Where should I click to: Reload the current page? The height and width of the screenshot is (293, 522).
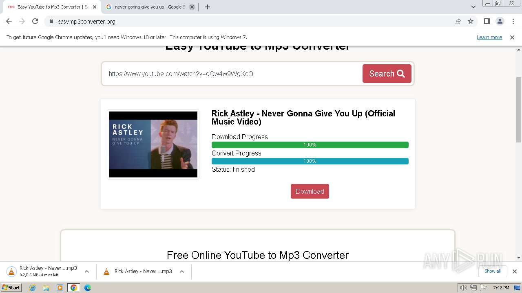tap(35, 21)
